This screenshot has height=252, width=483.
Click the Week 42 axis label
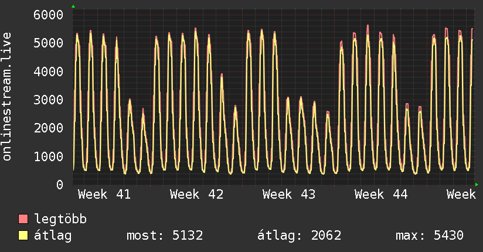click(x=196, y=195)
